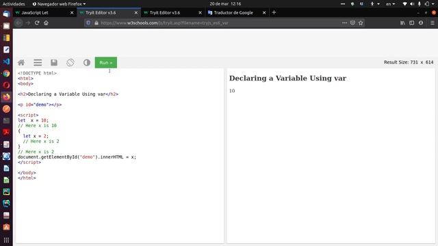Focus the Firefox icon in the dock
The height and width of the screenshot is (246, 438).
click(x=6, y=97)
